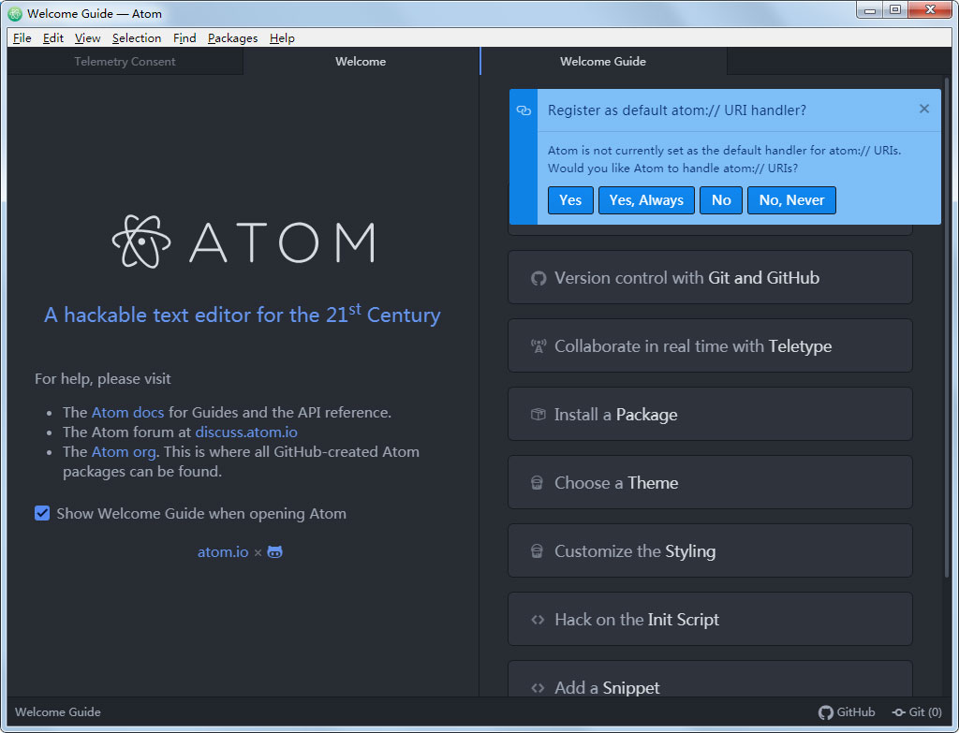959x733 pixels.
Task: Dismiss the URI handler notification with X
Action: [924, 109]
